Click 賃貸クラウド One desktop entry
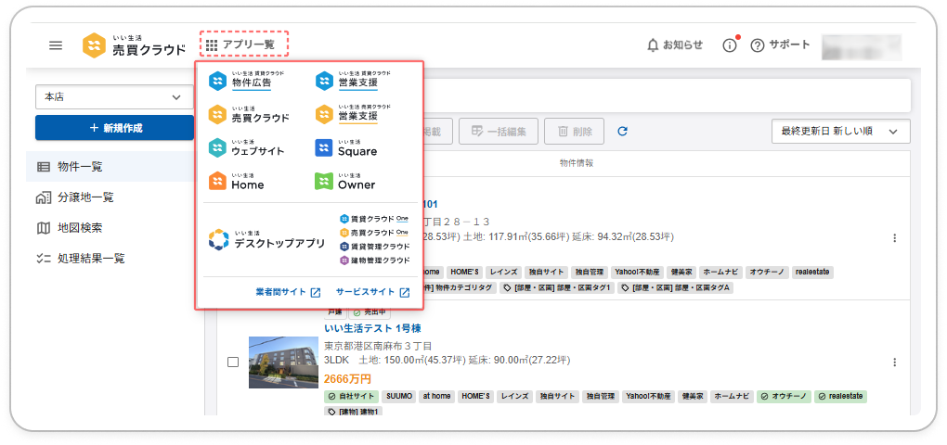The width and height of the screenshot is (947, 445). [x=374, y=219]
